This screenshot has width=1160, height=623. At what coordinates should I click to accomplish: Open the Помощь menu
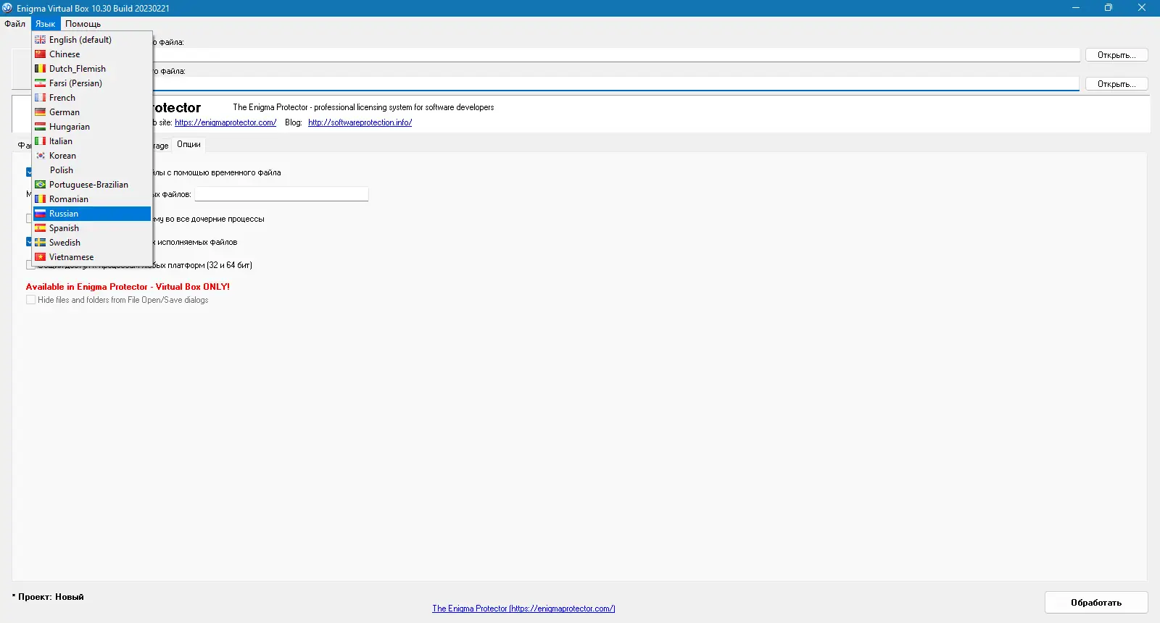83,24
